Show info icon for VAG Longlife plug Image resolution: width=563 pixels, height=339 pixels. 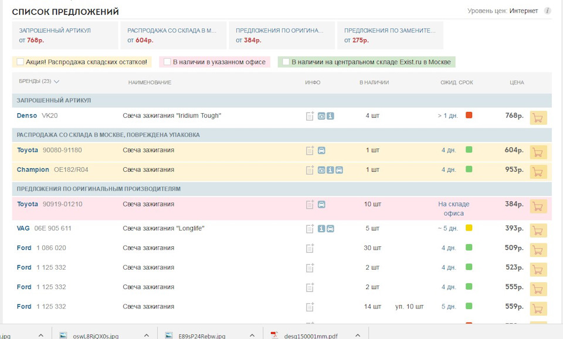tap(321, 228)
